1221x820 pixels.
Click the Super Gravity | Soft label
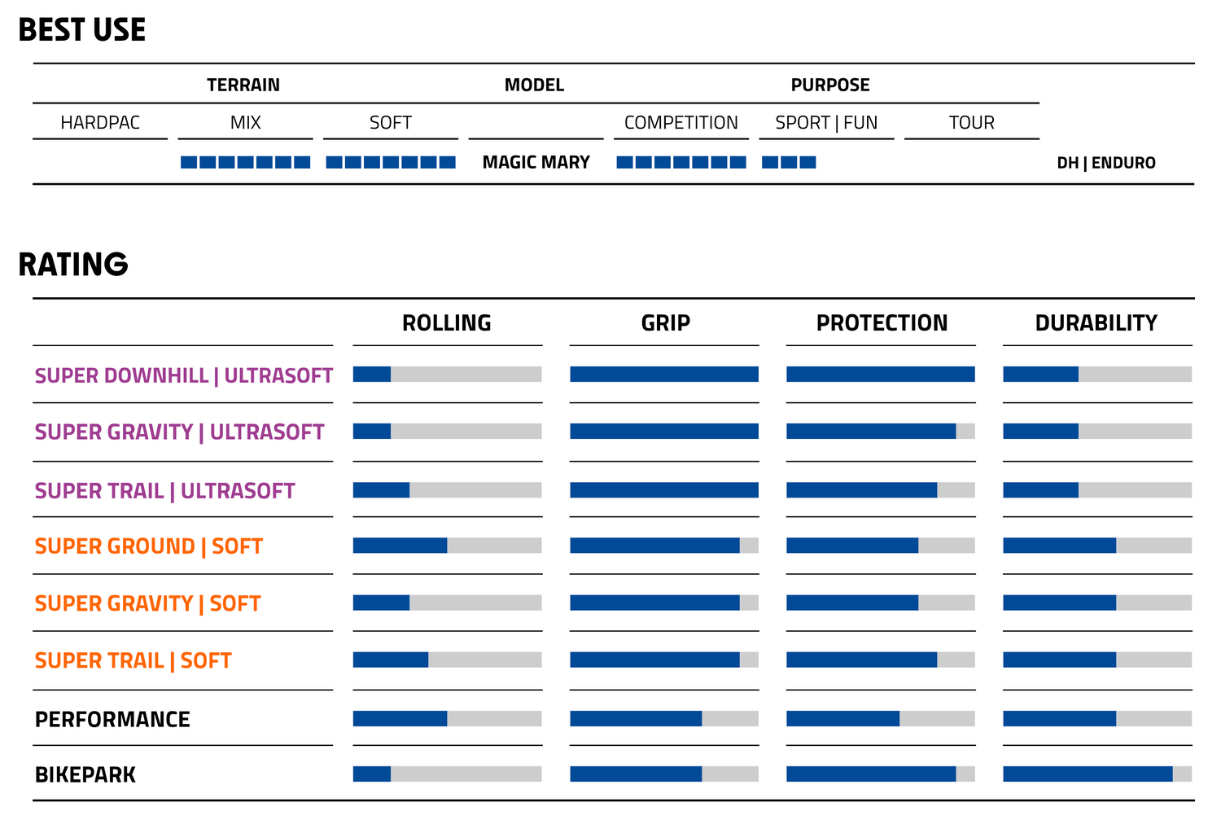pyautogui.click(x=147, y=603)
